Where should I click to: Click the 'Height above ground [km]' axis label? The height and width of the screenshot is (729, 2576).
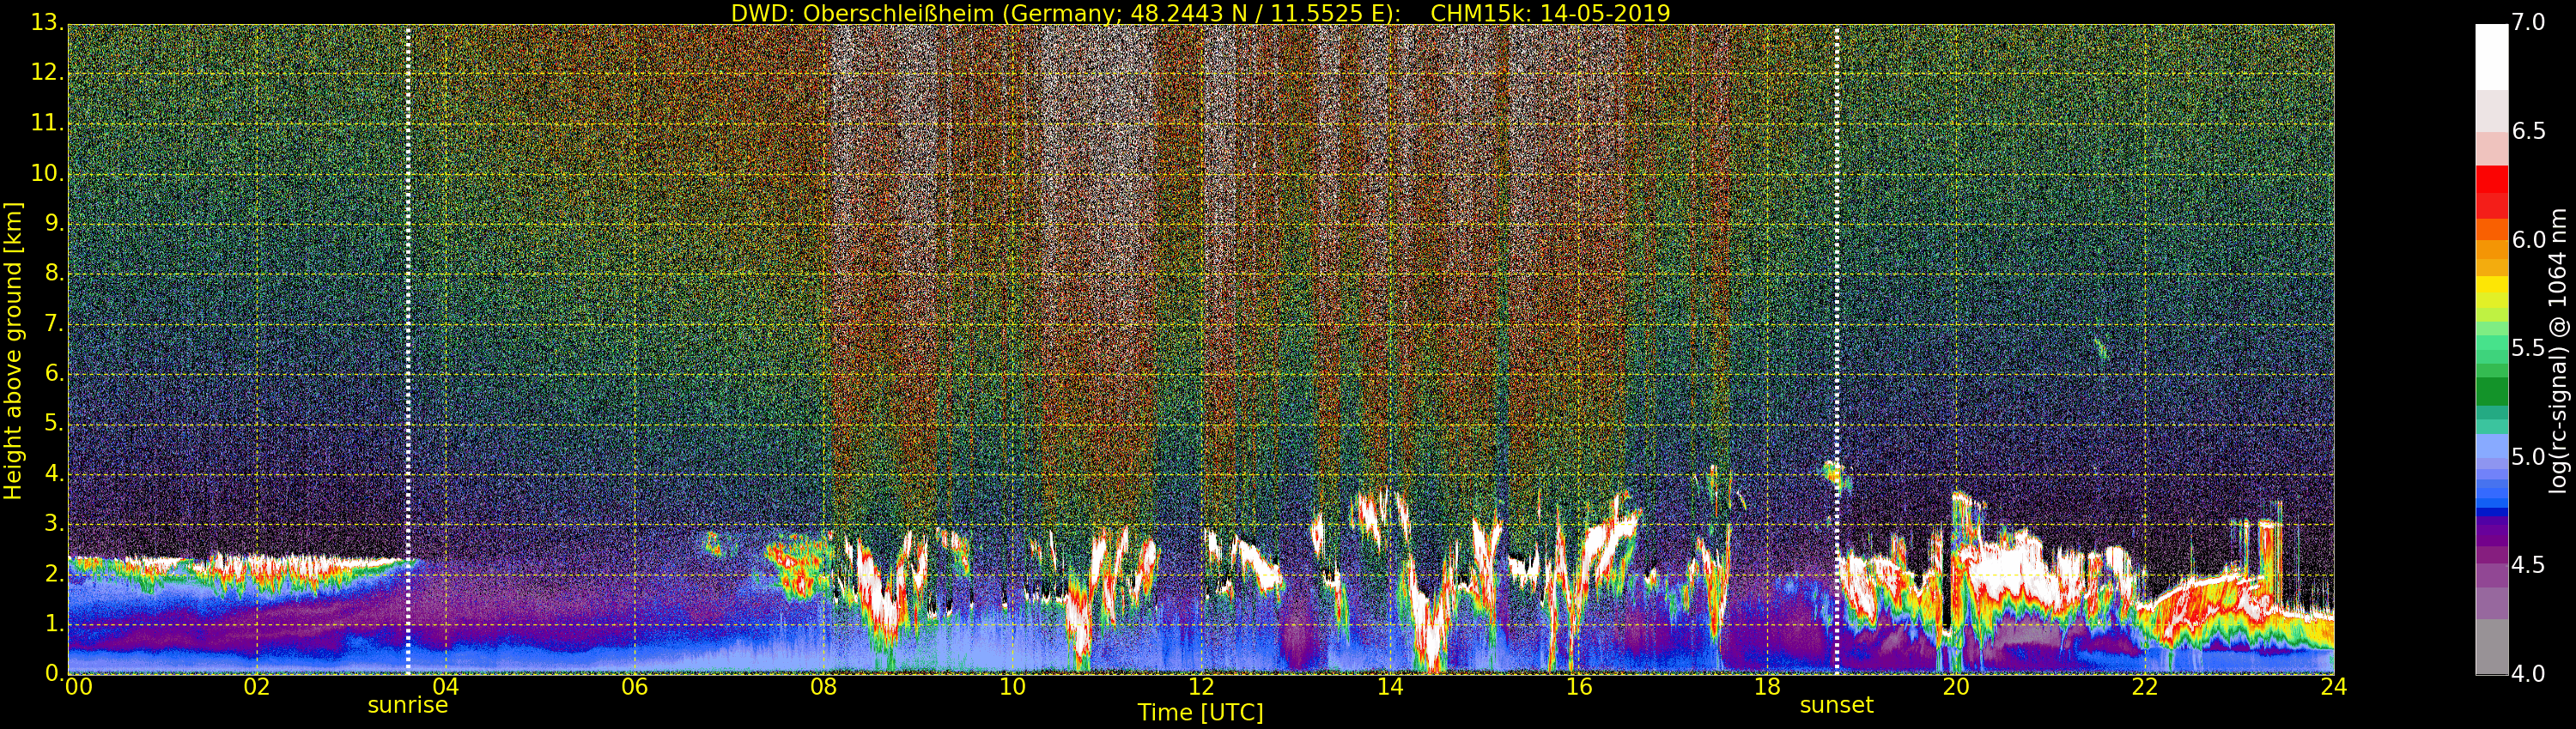(x=13, y=350)
